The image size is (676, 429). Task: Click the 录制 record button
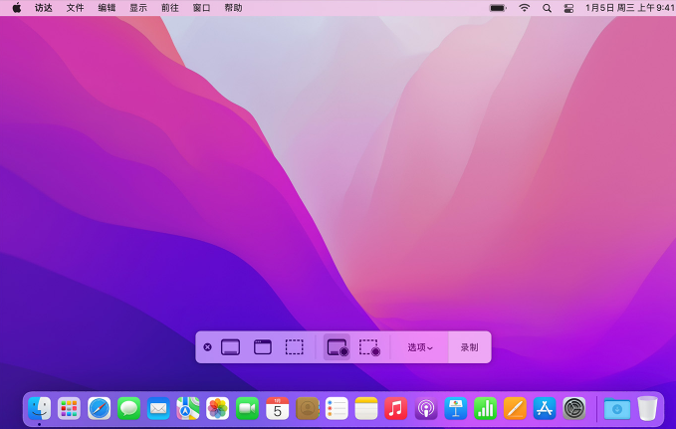click(x=469, y=347)
